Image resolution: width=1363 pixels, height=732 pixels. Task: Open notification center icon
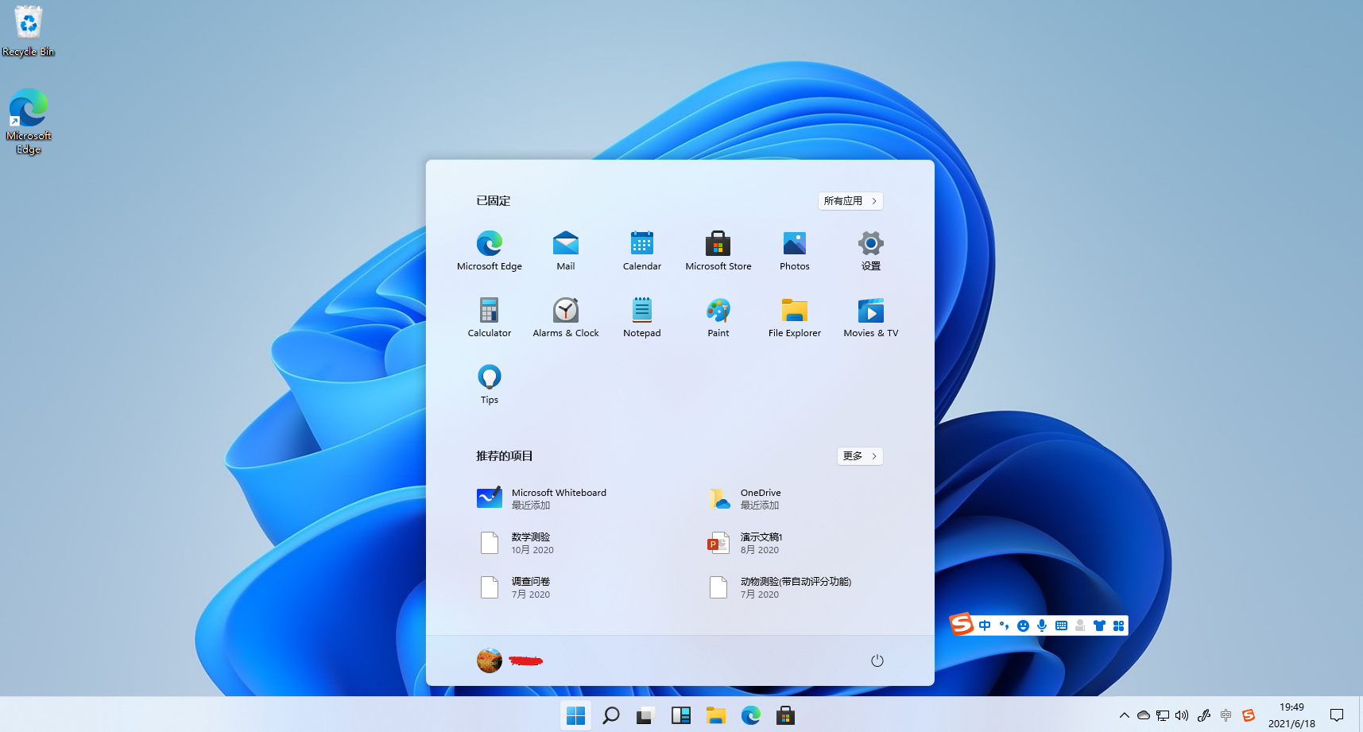(x=1337, y=715)
